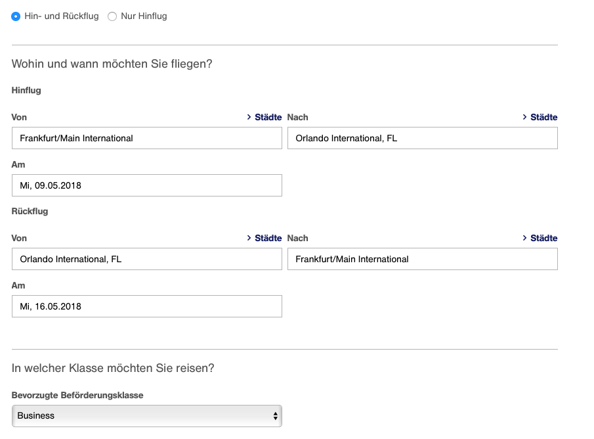Open the Hinflug date field Mi, 09.05.2018
Image resolution: width=594 pixels, height=439 pixels.
coord(147,185)
